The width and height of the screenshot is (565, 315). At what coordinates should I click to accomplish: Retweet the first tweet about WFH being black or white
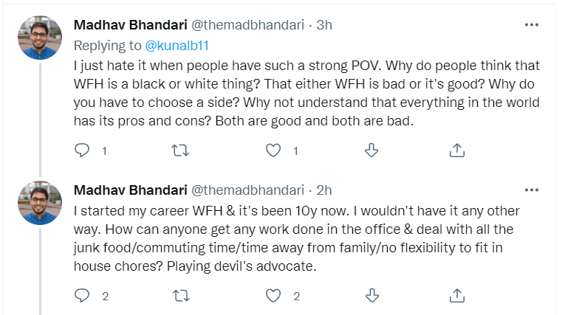coord(179,150)
